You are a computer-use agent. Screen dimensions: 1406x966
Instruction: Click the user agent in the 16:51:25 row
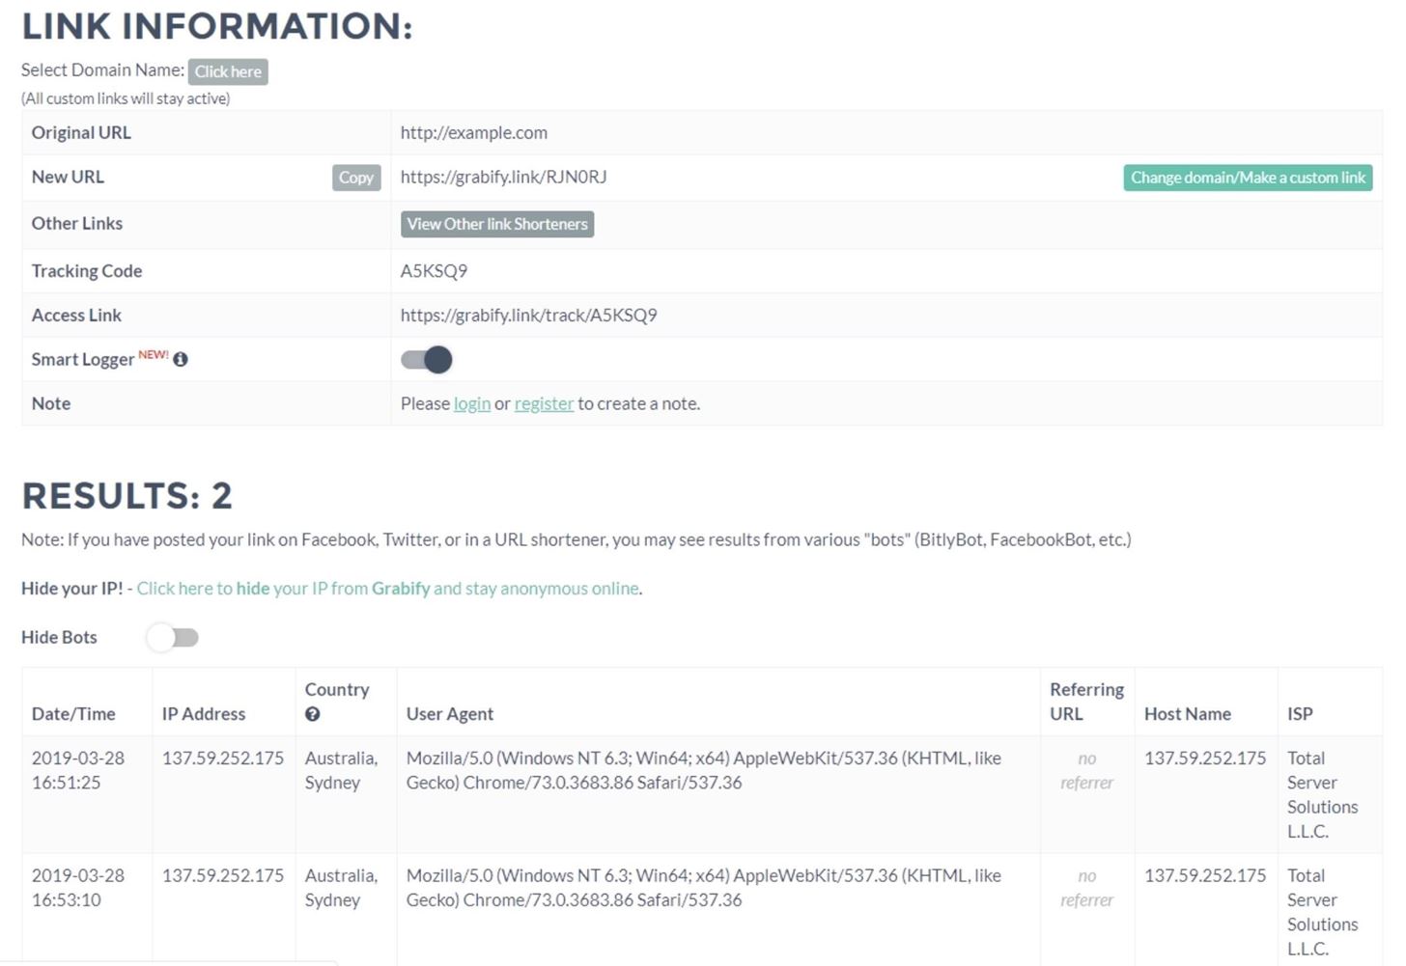(x=704, y=770)
